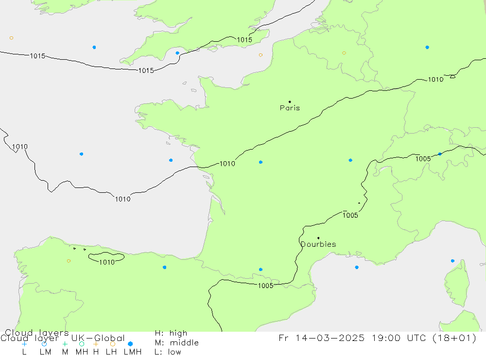Click the 1015 isobar label in western Atlantic
486x356 pixels.
point(37,56)
